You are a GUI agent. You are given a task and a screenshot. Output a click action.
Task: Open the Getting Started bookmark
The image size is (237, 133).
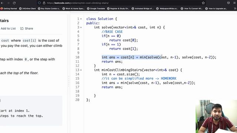pyautogui.click(x=9, y=8)
